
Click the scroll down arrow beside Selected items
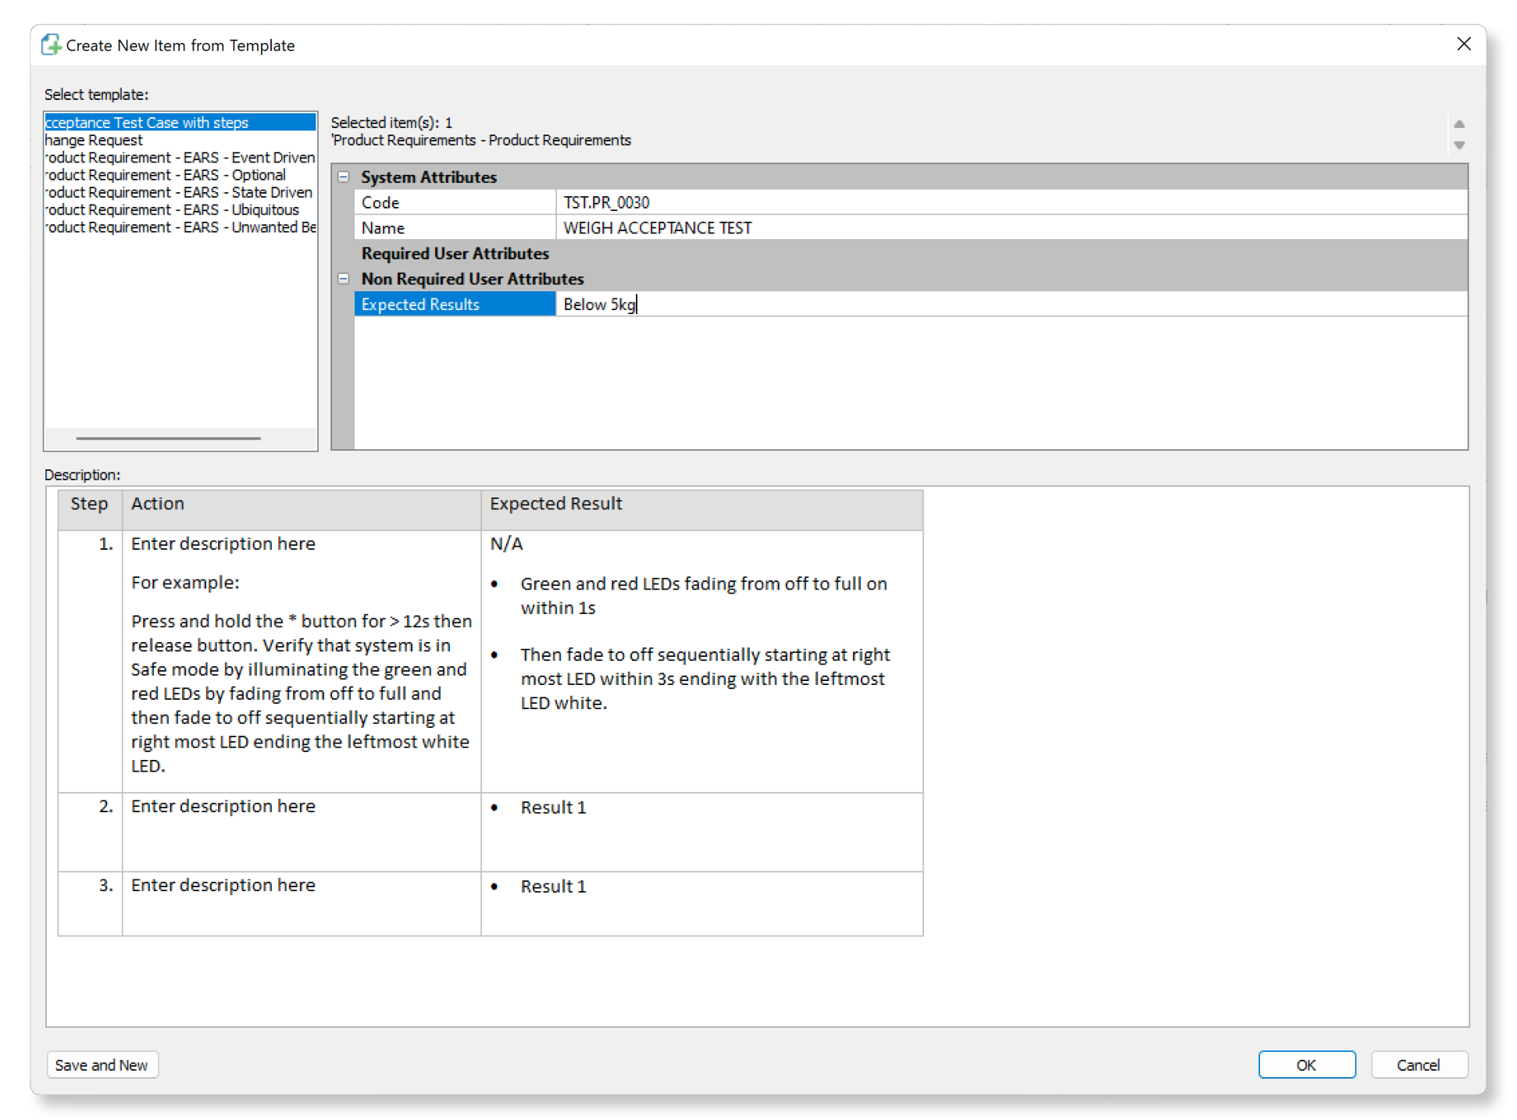[1458, 145]
